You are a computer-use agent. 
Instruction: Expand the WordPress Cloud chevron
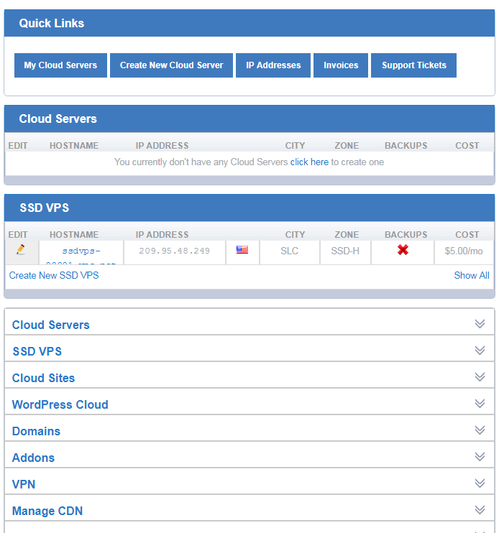point(480,404)
